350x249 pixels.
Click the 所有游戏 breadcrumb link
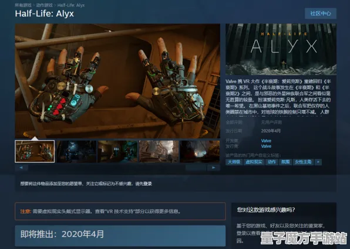[x=23, y=5]
